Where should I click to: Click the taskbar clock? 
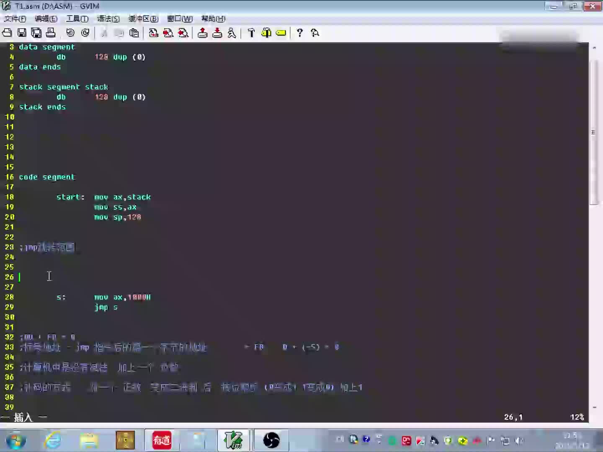click(573, 440)
